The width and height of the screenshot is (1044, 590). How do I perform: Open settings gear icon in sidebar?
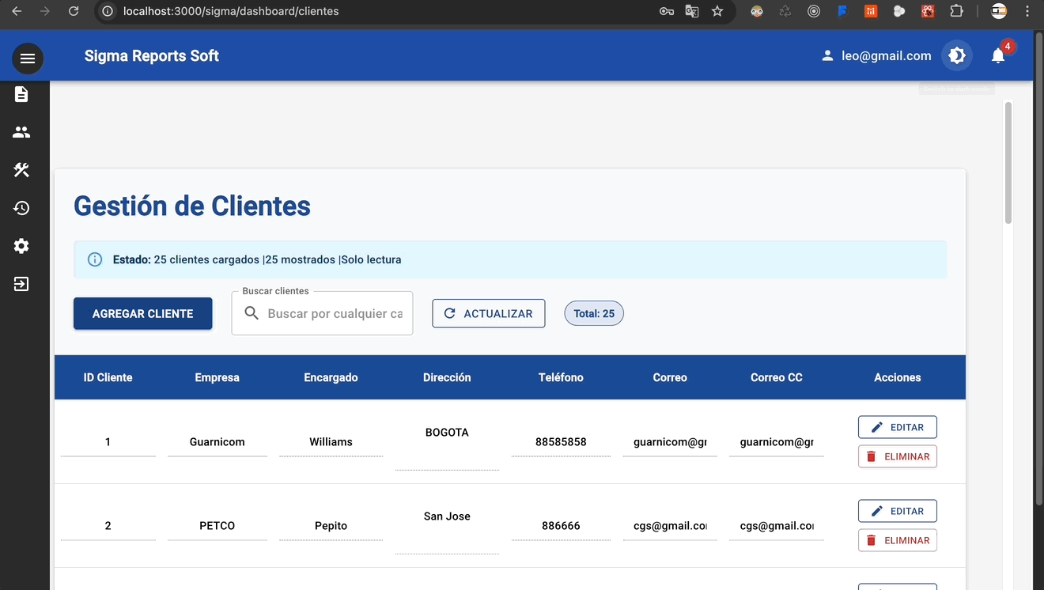[21, 246]
